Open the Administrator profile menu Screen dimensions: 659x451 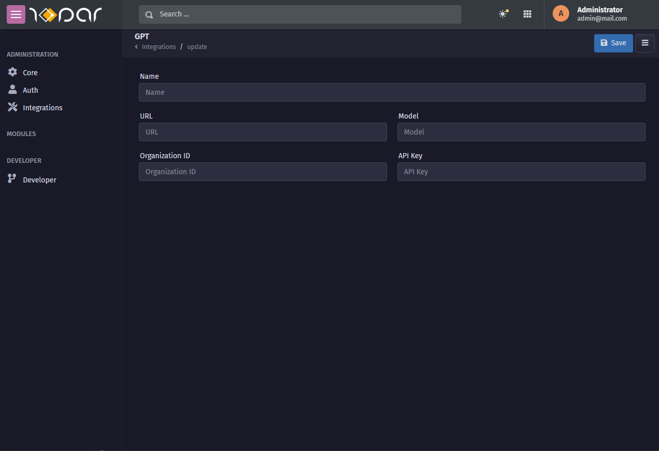click(x=589, y=14)
